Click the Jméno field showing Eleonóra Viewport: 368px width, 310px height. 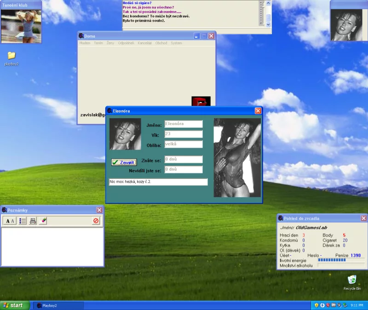(x=184, y=124)
